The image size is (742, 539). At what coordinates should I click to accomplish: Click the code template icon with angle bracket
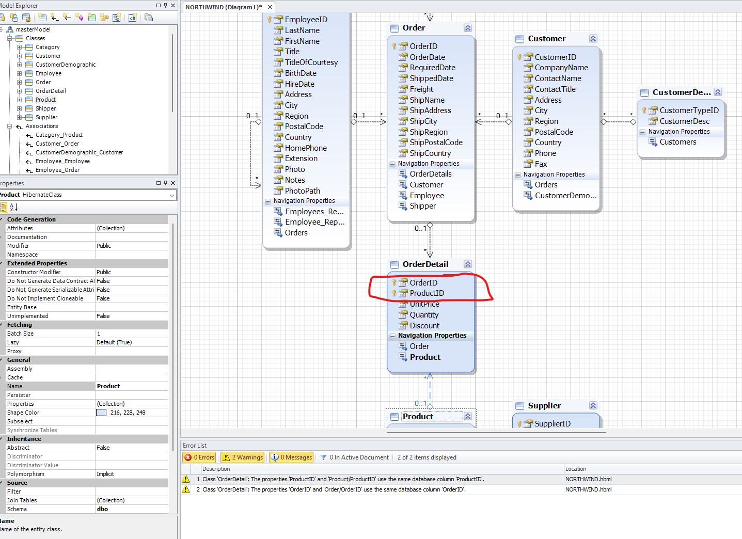[x=133, y=18]
